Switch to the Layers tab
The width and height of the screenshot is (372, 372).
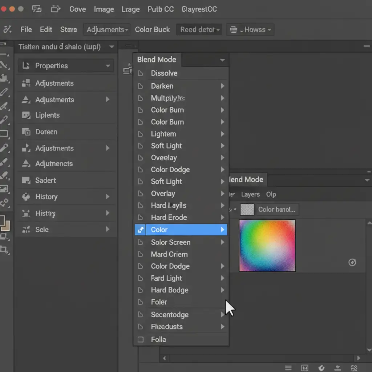250,194
